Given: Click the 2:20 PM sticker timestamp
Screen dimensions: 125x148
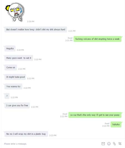Looking at the screenshot, I should (x=31, y=21).
